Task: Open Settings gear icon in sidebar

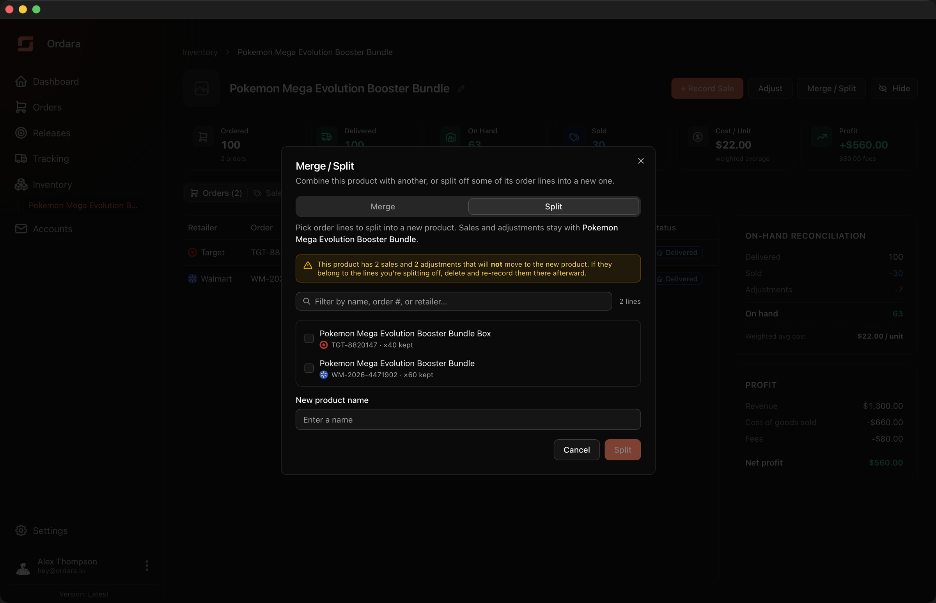Action: click(x=21, y=530)
